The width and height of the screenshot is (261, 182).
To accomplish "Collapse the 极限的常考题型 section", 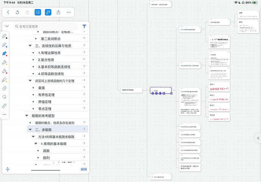I will click(x=26, y=116).
